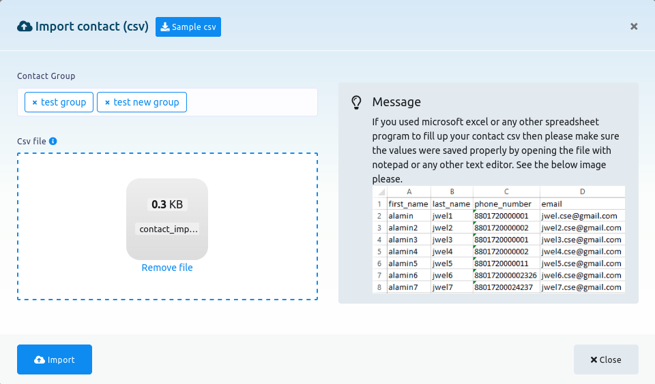
Task: Click the 'test group' tag label
Action: click(63, 102)
